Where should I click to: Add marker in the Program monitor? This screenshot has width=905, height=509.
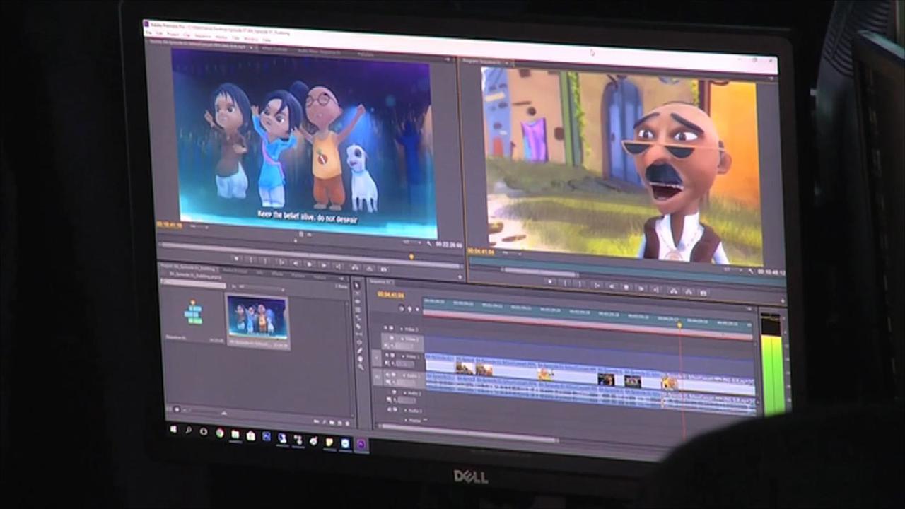[550, 281]
